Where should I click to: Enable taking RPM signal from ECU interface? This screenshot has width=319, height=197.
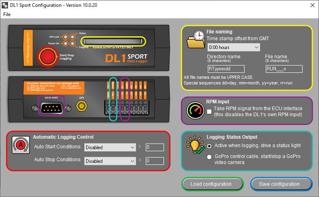[x=209, y=111]
